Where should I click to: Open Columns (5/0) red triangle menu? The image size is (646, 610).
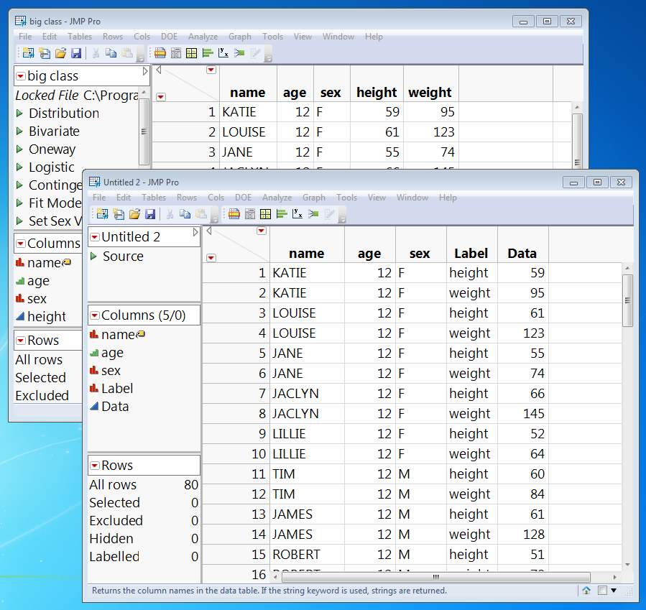pyautogui.click(x=94, y=315)
